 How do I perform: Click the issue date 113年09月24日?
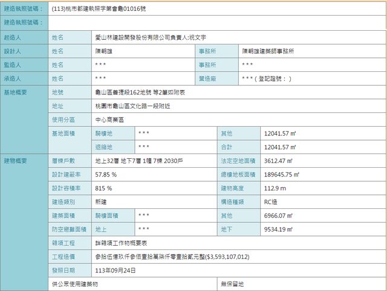pyautogui.click(x=115, y=270)
